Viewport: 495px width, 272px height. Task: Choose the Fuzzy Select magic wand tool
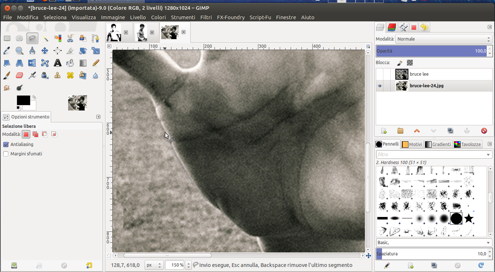pyautogui.click(x=45, y=38)
